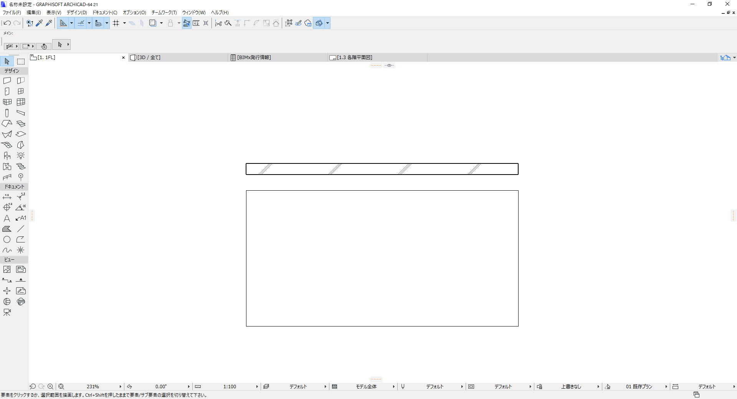Click the Split scissors icon
This screenshot has width=737, height=399.
click(218, 23)
